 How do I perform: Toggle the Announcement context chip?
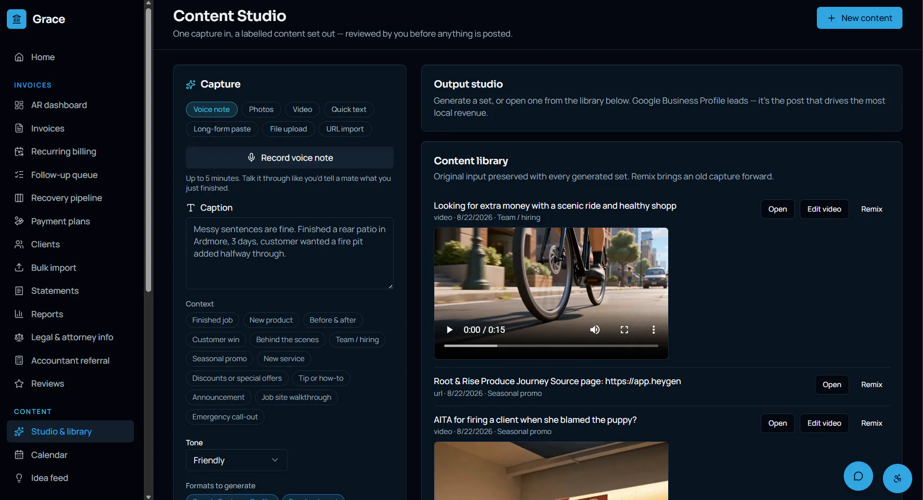[218, 397]
